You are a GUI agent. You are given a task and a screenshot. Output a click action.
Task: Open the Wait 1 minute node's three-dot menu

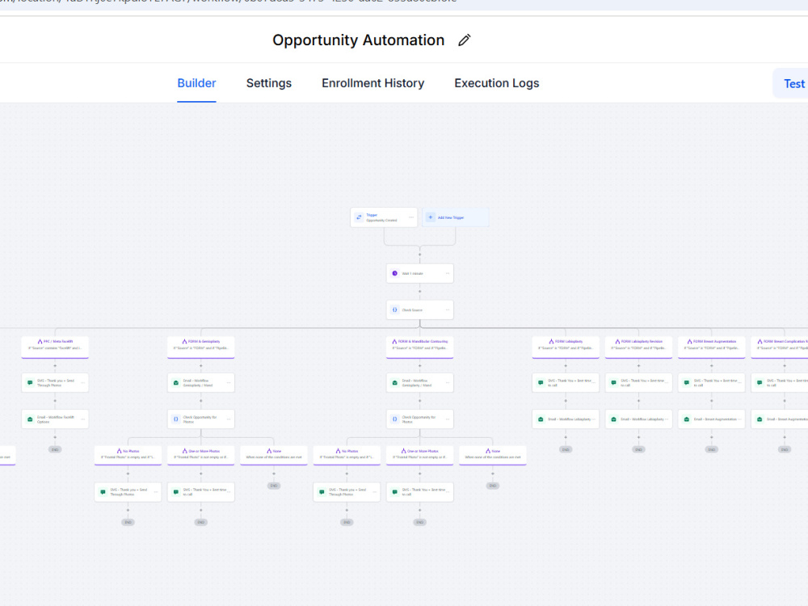(x=448, y=274)
